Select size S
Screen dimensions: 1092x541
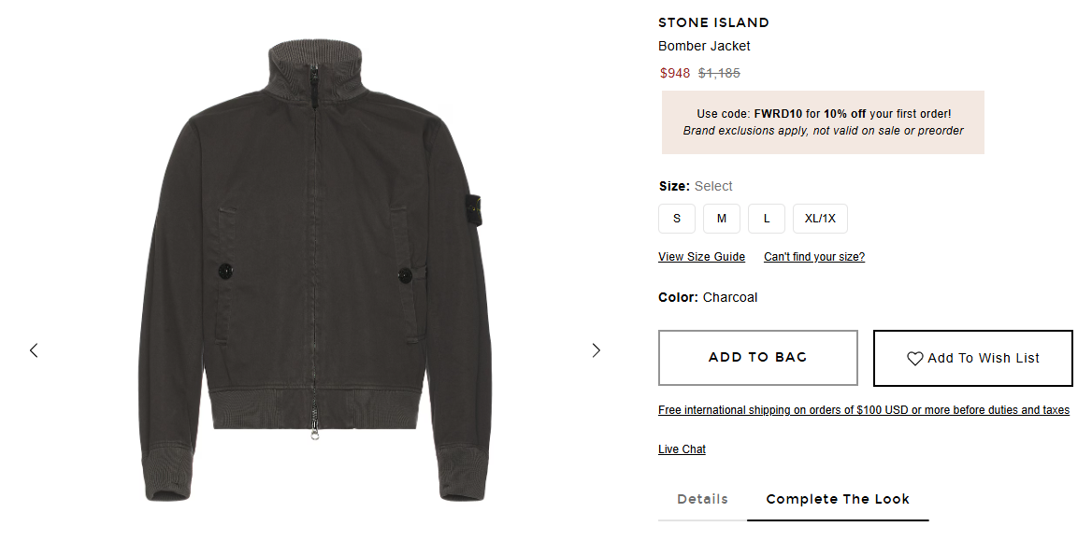pyautogui.click(x=677, y=219)
